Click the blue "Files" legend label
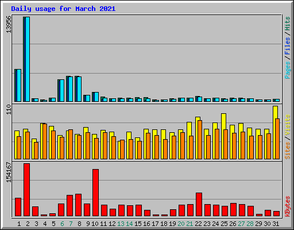This screenshot has width=294, height=230. (288, 46)
